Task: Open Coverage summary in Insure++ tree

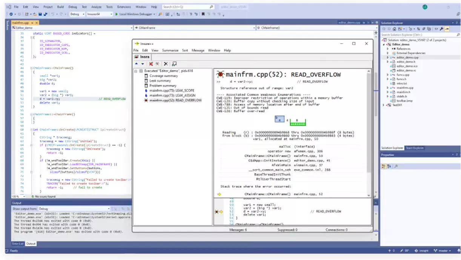Action: point(163,76)
